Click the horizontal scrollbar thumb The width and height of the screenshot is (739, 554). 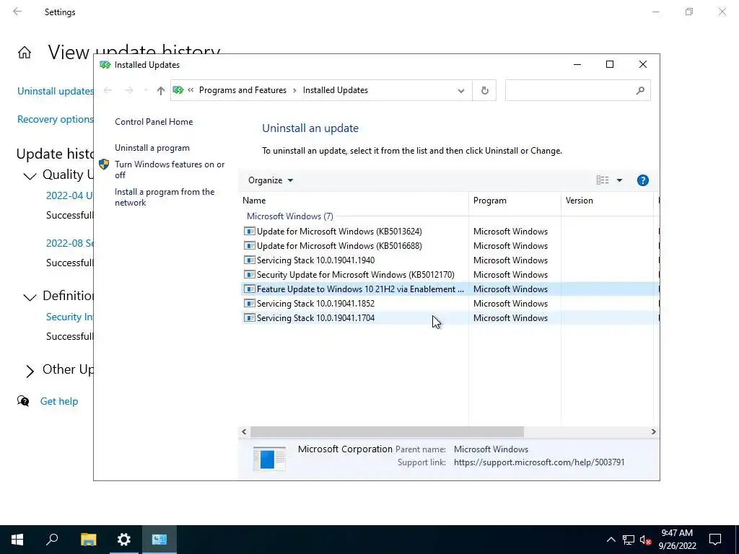pyautogui.click(x=387, y=431)
